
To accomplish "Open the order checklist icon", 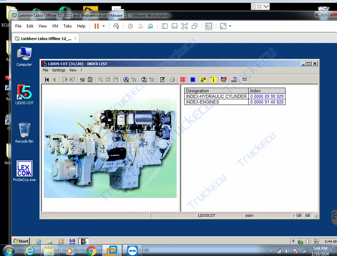I will (x=90, y=80).
